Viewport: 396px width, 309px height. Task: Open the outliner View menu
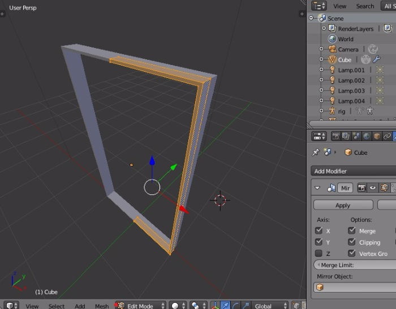tap(339, 6)
